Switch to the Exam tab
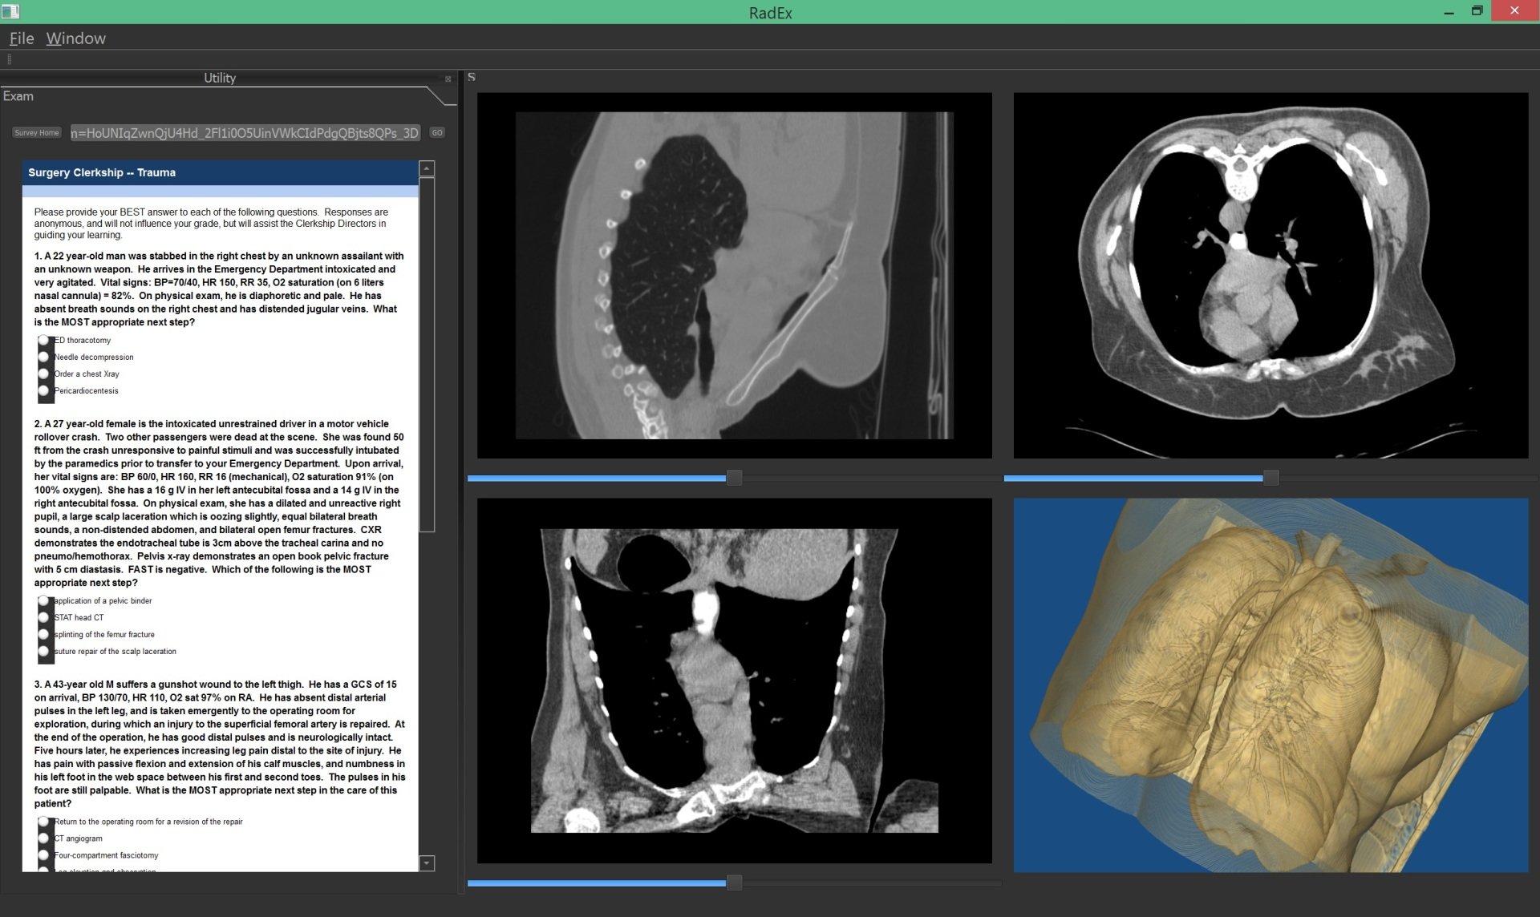The width and height of the screenshot is (1540, 917). [x=18, y=95]
